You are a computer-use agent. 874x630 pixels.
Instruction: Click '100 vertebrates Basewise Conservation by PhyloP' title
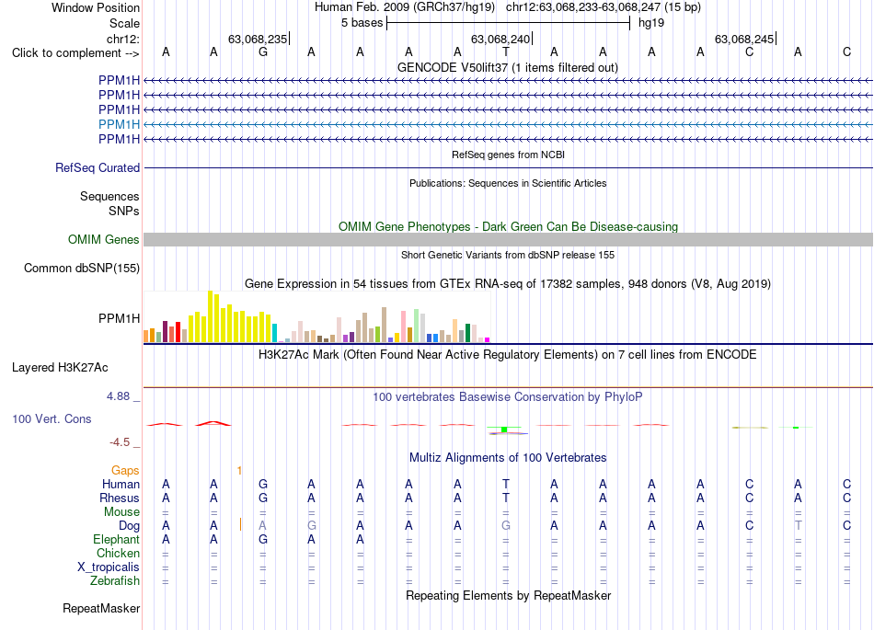click(508, 397)
